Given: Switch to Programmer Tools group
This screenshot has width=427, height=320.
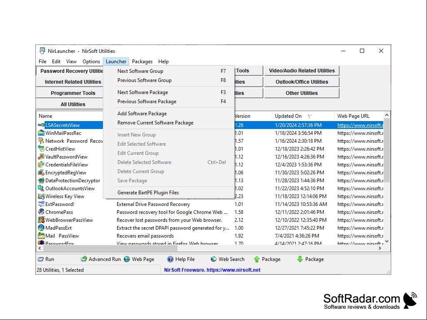Looking at the screenshot, I should [x=70, y=93].
